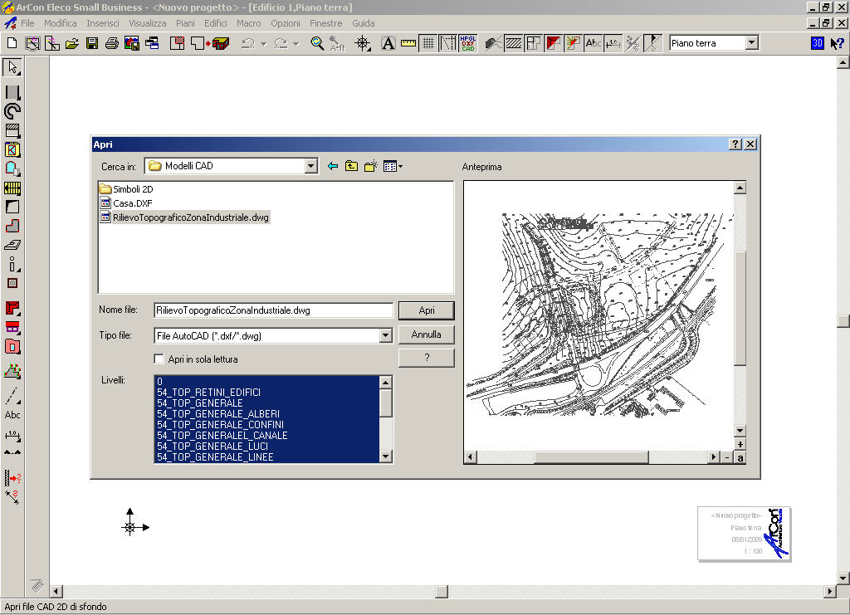Select the Abc text tool in sidebar
The width and height of the screenshot is (850, 615).
click(12, 415)
